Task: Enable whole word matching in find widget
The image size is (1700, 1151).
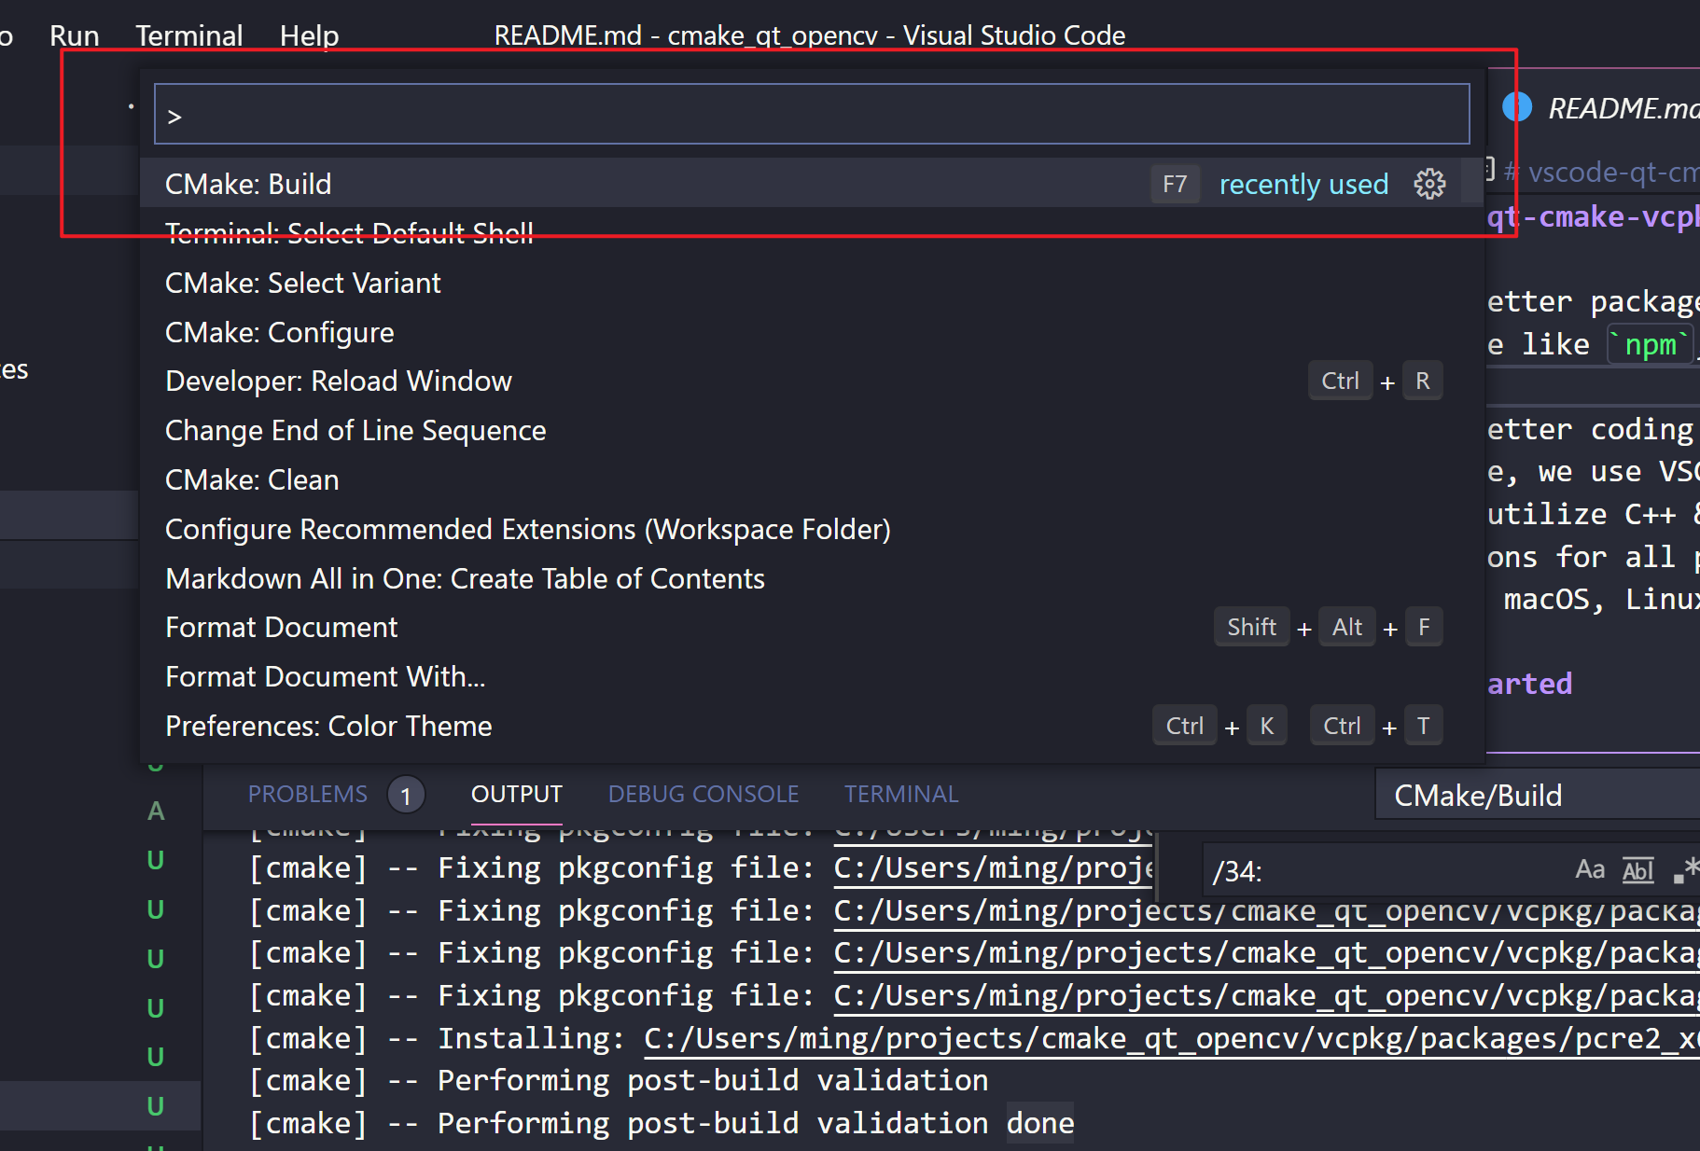Action: click(1637, 869)
